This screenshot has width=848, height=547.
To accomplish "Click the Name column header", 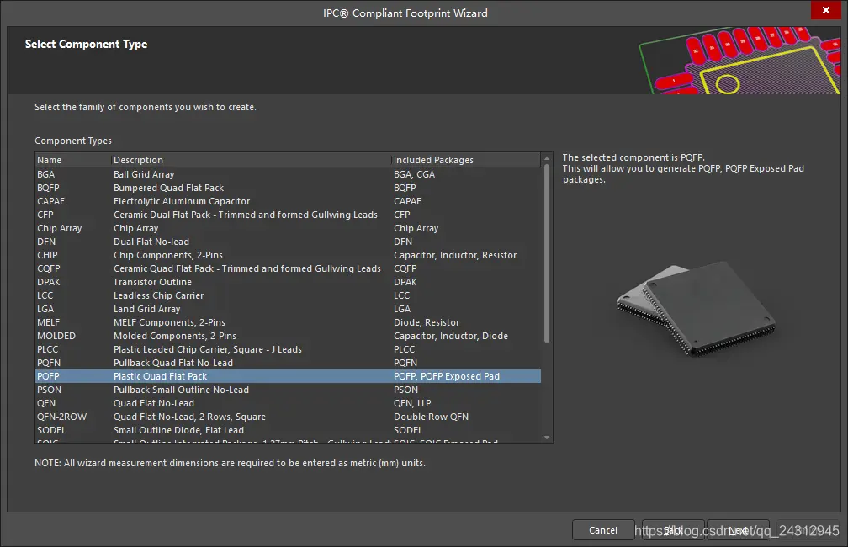I will pyautogui.click(x=73, y=160).
